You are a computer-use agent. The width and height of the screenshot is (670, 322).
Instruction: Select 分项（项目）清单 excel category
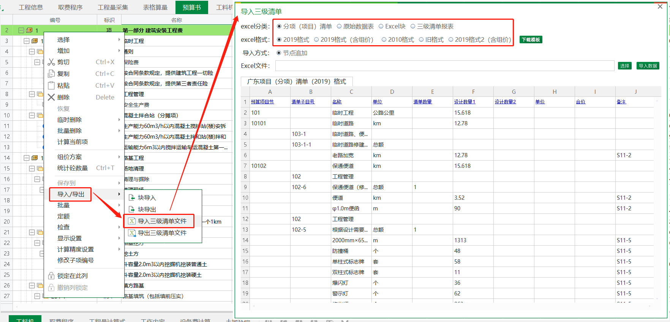coord(279,26)
